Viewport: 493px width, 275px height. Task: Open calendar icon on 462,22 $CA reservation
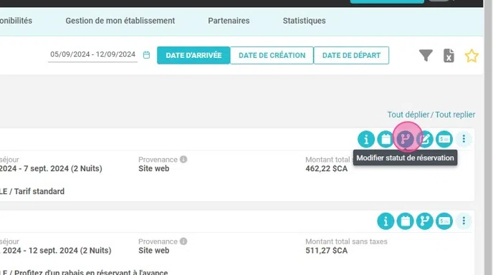coord(386,139)
